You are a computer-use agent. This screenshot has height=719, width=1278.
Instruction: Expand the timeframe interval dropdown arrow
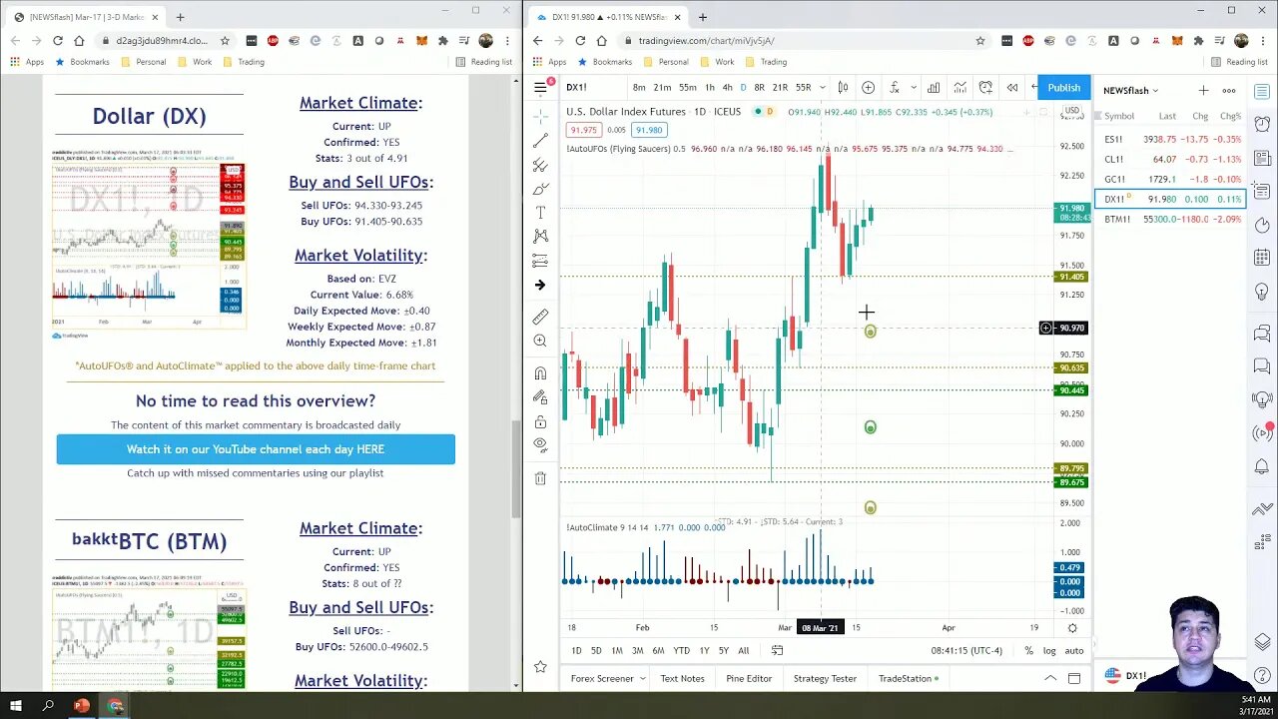[822, 88]
